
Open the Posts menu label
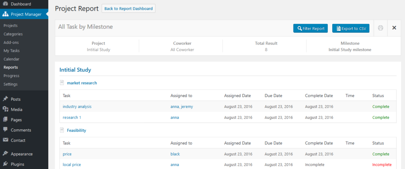click(16, 99)
